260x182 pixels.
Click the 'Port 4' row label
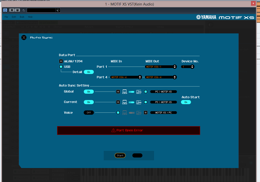click(x=102, y=77)
